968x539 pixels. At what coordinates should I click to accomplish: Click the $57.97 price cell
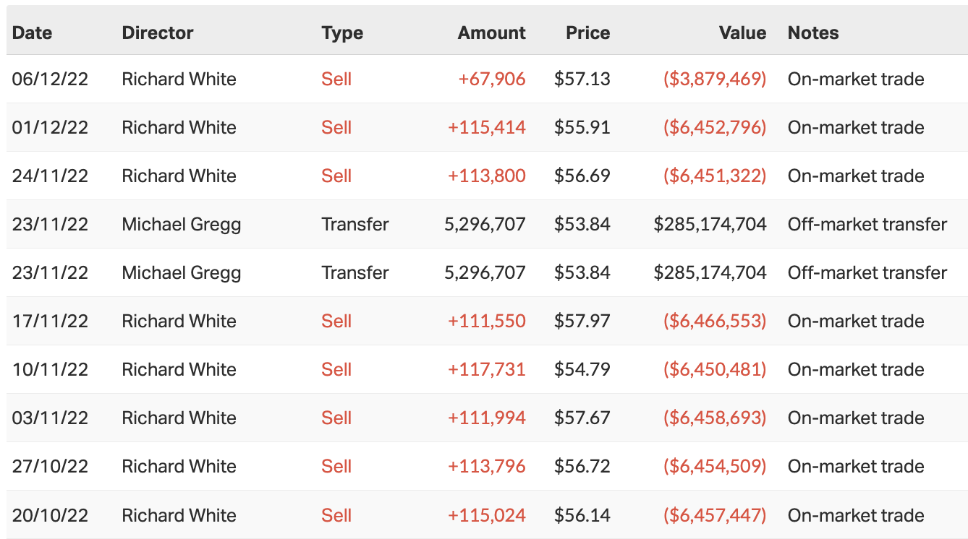coord(582,321)
